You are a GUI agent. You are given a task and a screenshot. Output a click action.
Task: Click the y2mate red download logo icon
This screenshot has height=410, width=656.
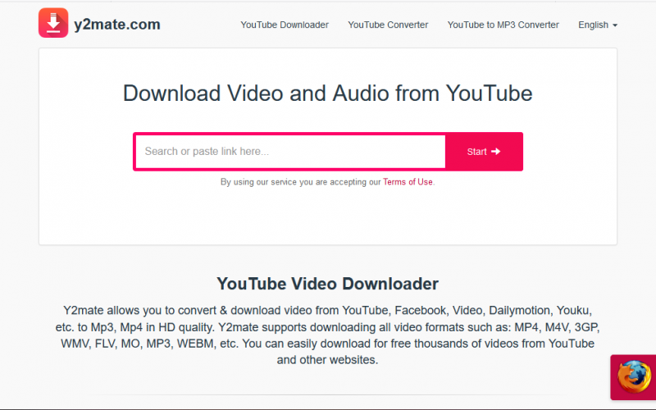click(x=53, y=23)
